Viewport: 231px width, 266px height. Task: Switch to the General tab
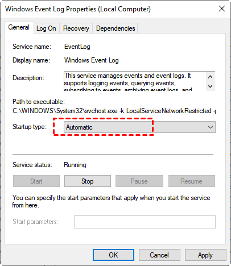tap(19, 27)
